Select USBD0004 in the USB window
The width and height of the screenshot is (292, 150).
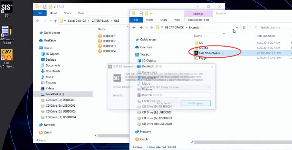(107, 51)
